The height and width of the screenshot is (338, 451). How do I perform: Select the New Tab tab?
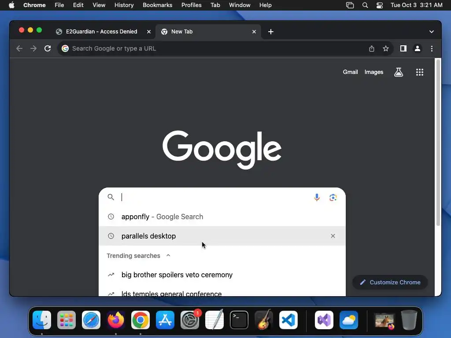pyautogui.click(x=208, y=32)
